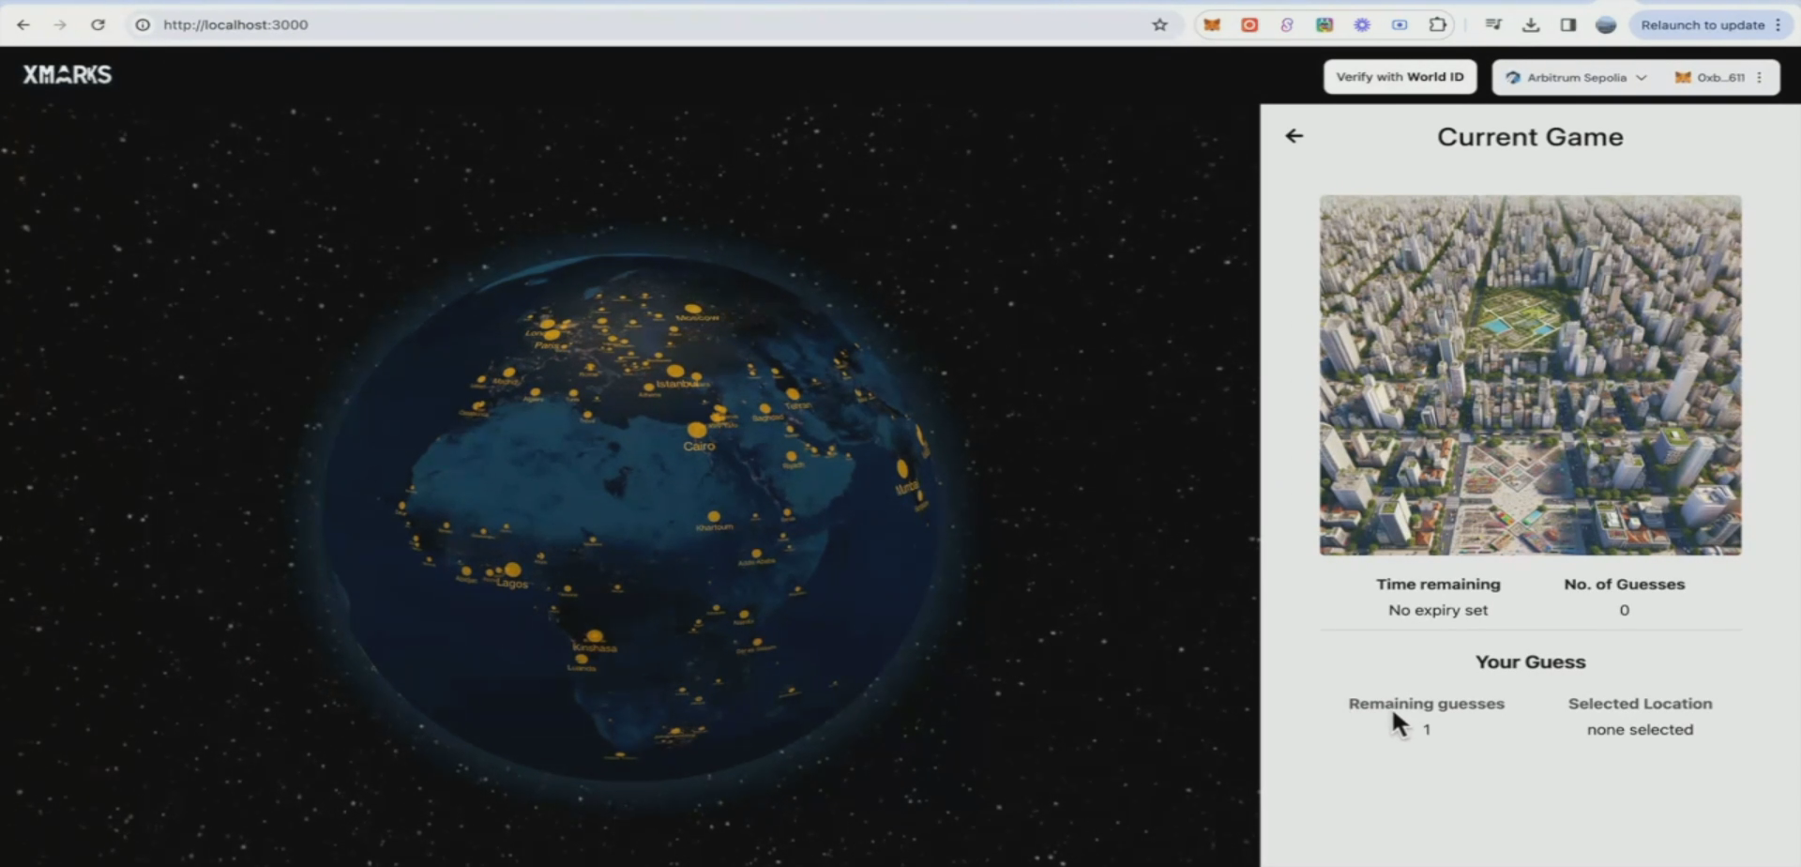This screenshot has height=867, width=1801.
Task: Select the Cairo marker on globe
Action: pyautogui.click(x=696, y=430)
